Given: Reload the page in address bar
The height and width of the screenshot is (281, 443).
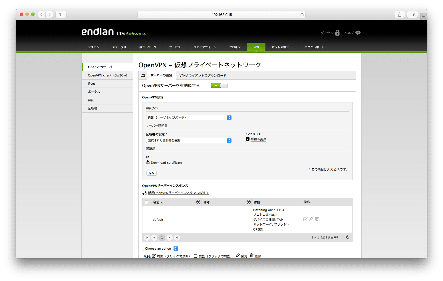Looking at the screenshot, I should (302, 15).
